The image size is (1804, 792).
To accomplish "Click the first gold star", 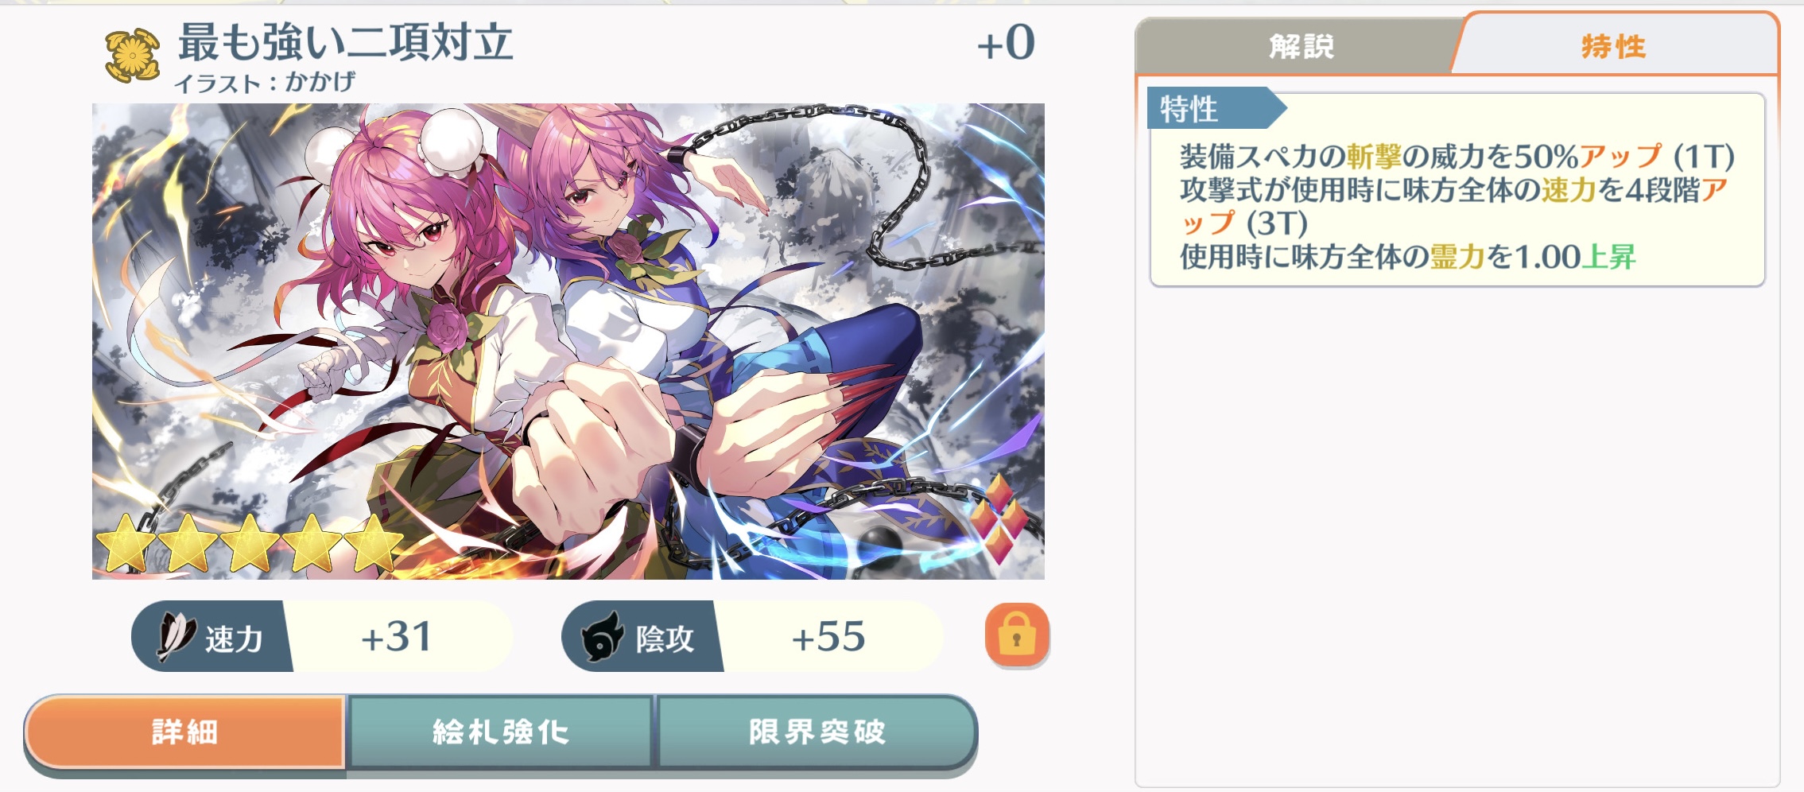I will tap(125, 543).
